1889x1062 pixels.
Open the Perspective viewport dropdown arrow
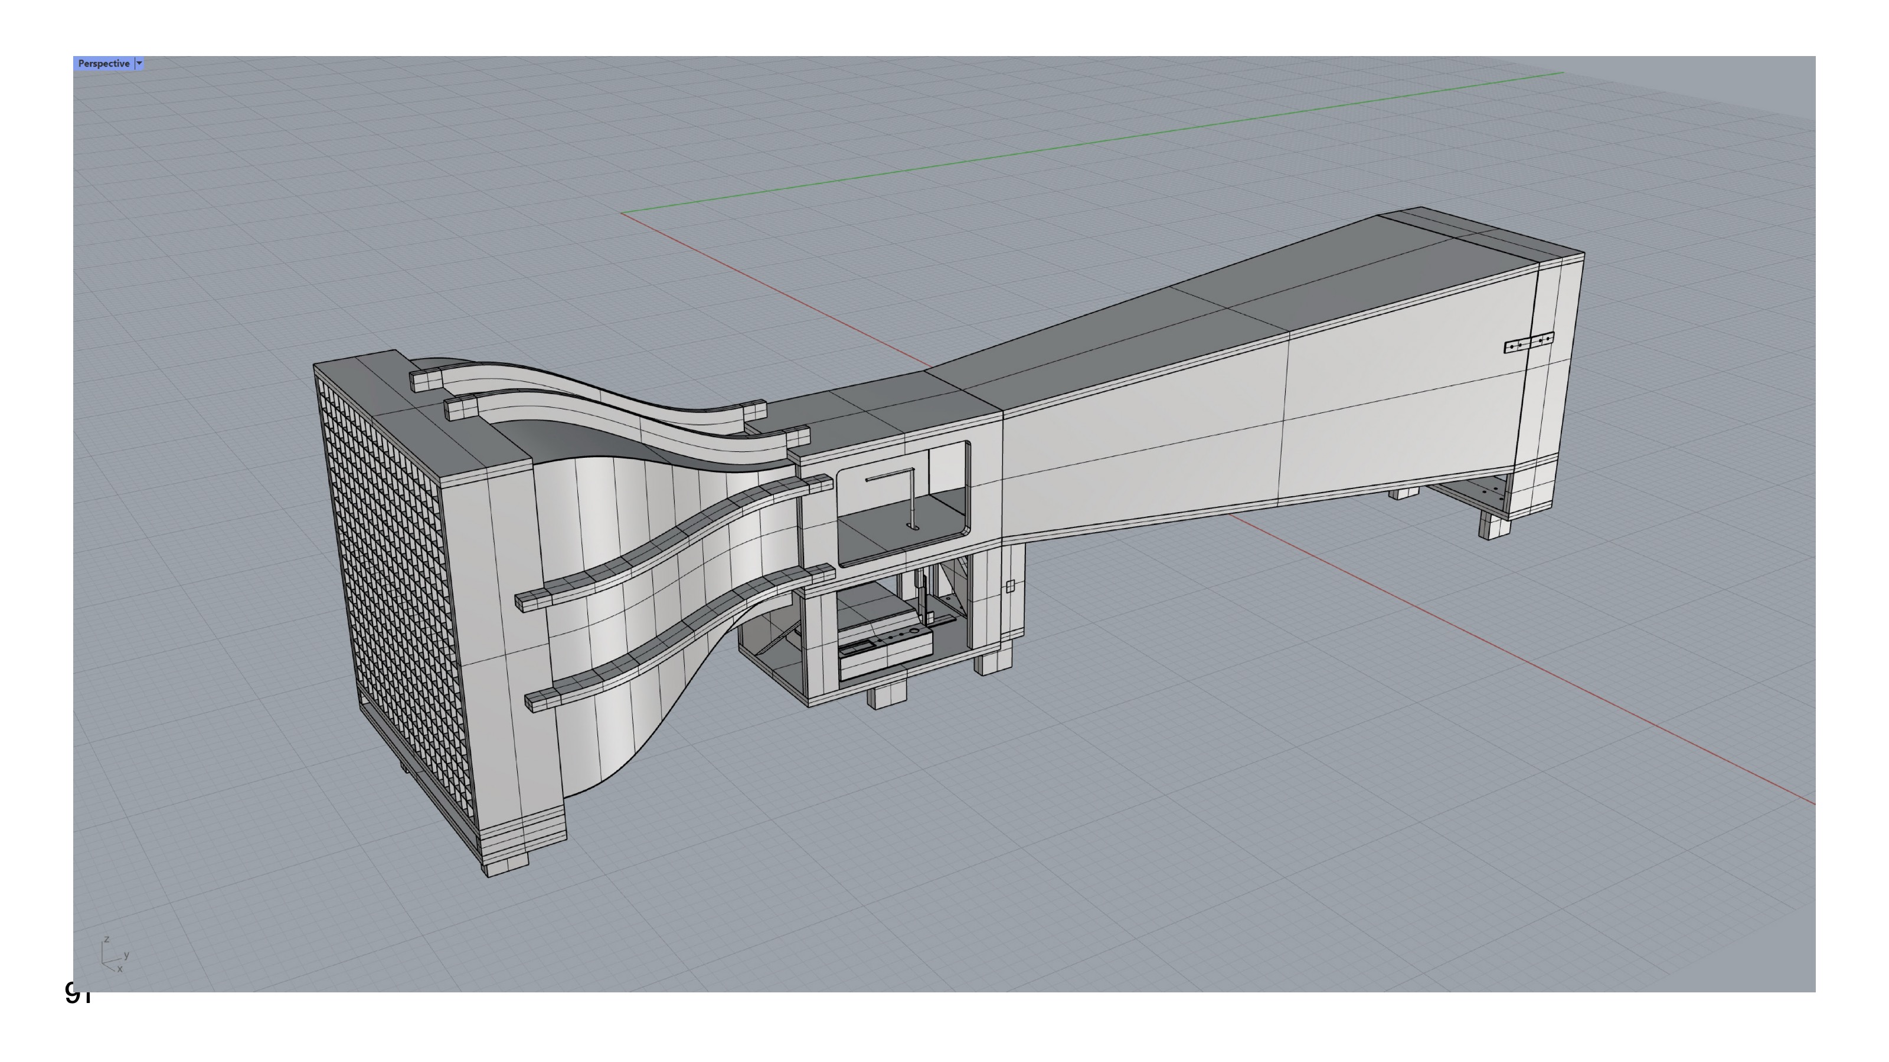[x=139, y=64]
